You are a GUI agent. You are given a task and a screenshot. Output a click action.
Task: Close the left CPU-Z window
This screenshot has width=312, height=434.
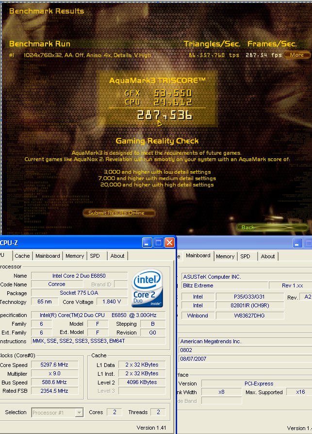coord(169,243)
